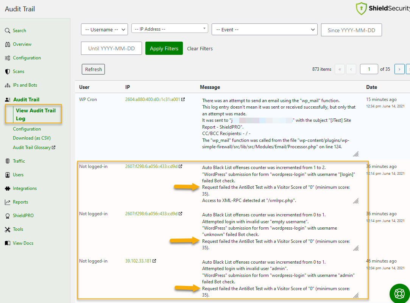Open the Users sidebar item
This screenshot has height=303, width=410.
click(18, 175)
